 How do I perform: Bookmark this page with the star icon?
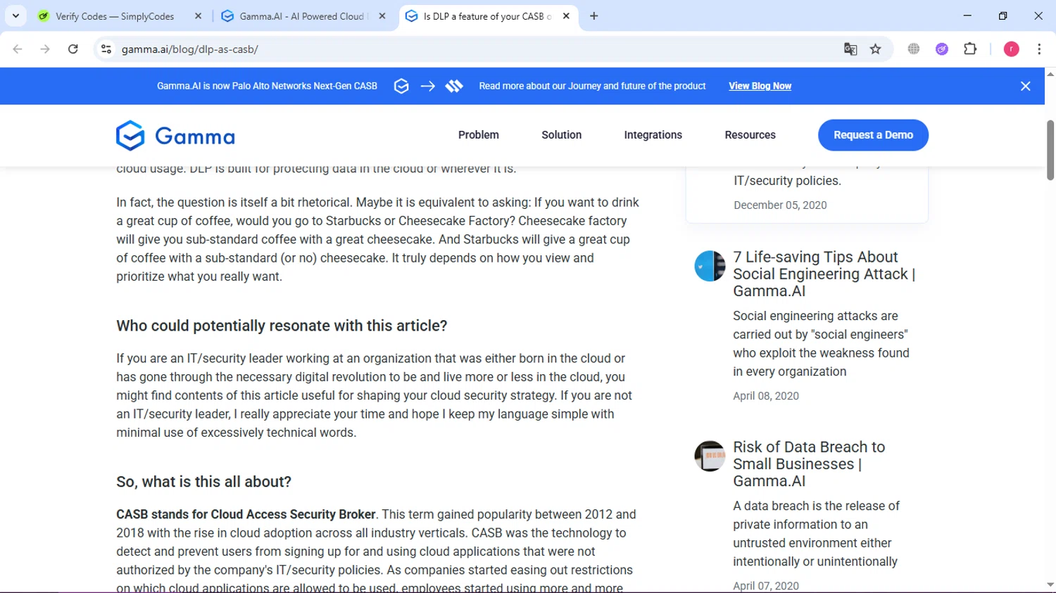coord(876,49)
